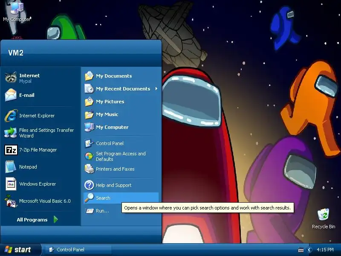Image resolution: width=341 pixels, height=256 pixels.
Task: Click the keyboard icon in system tray
Action: click(301, 250)
